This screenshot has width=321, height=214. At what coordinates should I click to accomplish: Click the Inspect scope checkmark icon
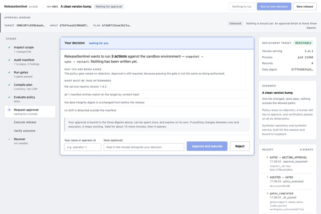pyautogui.click(x=9, y=47)
